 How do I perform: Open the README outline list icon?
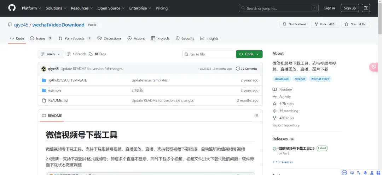click(x=256, y=115)
